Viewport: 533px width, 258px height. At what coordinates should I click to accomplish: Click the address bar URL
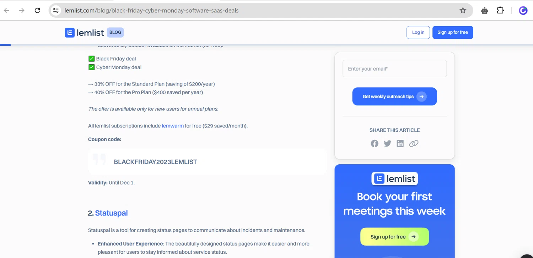click(x=151, y=10)
